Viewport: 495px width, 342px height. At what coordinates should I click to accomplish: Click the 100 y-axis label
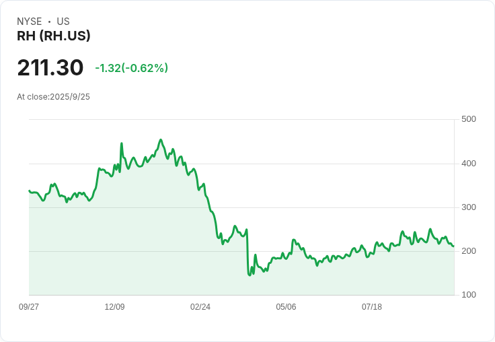pyautogui.click(x=468, y=295)
